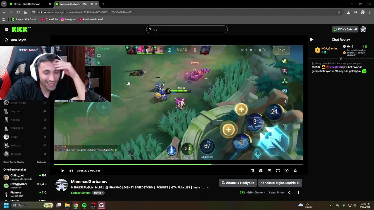
Task: Select the Turkish language tag
Action: coord(98,192)
